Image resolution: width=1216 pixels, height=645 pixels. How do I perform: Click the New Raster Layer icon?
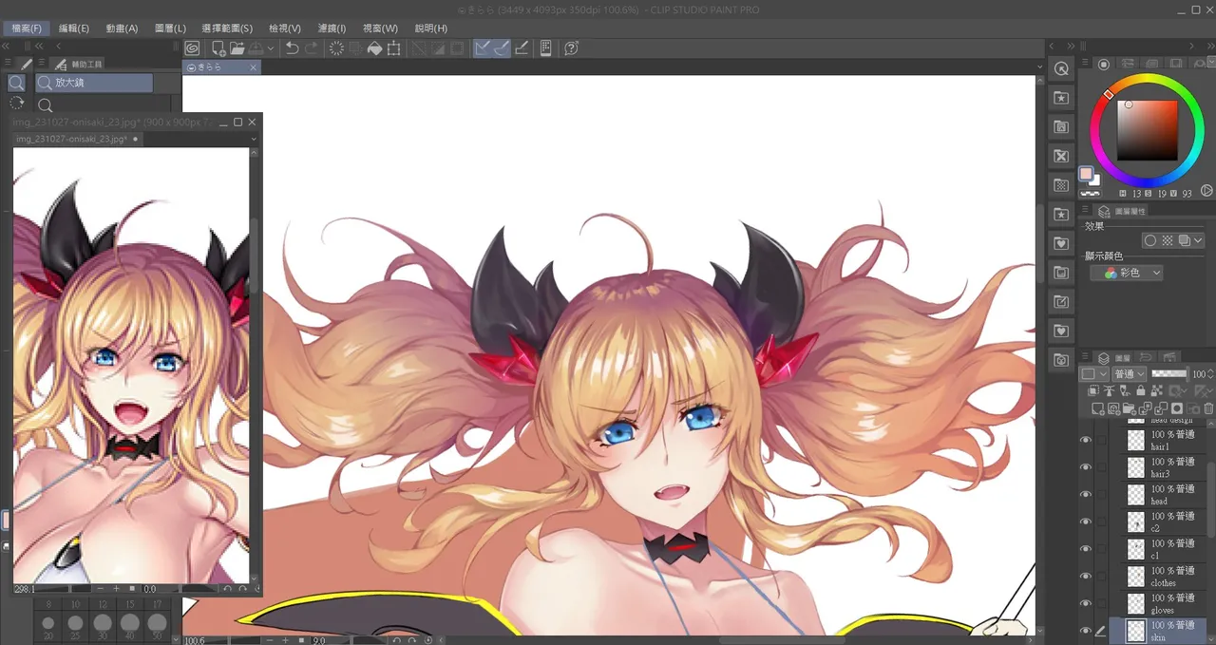(x=1098, y=408)
